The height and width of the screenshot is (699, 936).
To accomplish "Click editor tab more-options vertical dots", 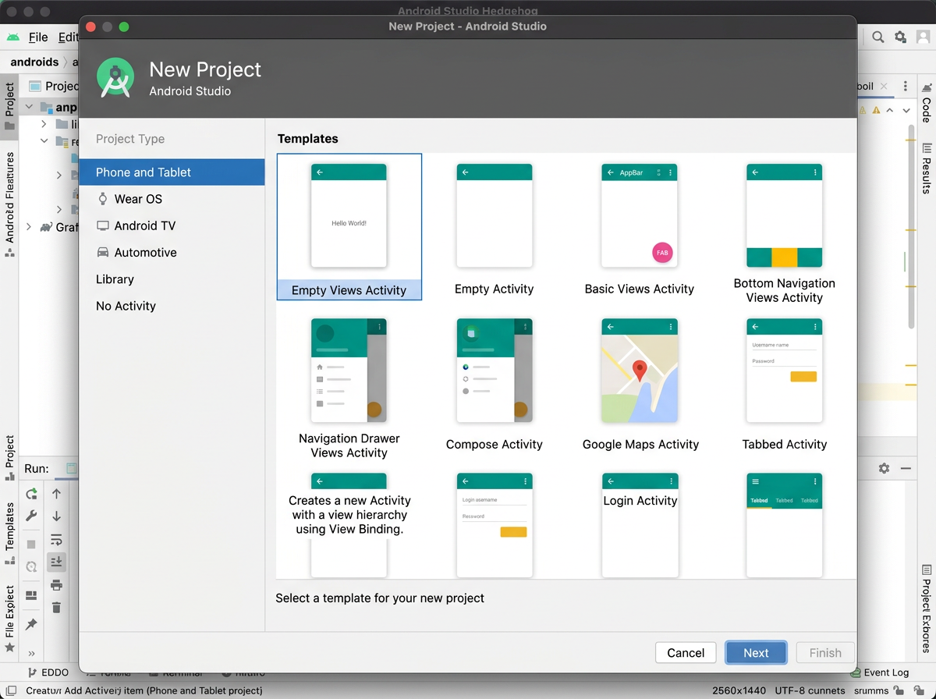I will [x=905, y=86].
